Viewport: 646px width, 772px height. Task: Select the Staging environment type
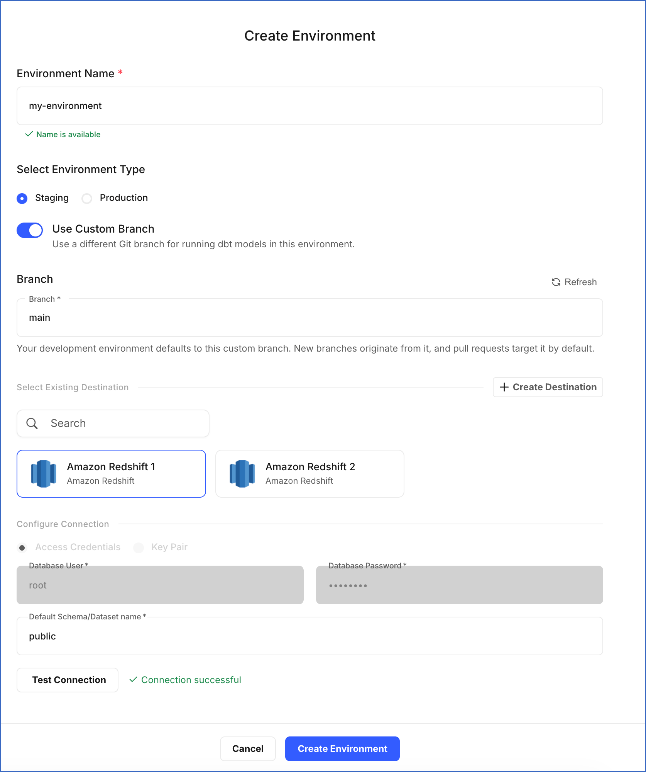[22, 199]
